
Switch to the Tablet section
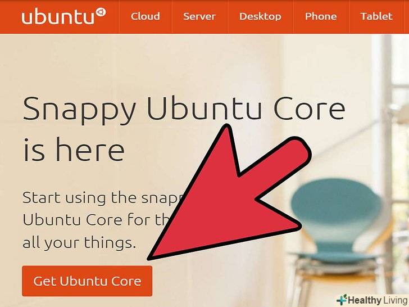click(376, 16)
